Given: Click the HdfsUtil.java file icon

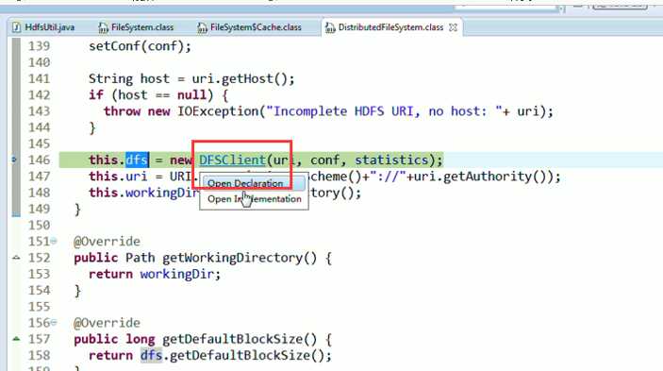Looking at the screenshot, I should (16, 27).
